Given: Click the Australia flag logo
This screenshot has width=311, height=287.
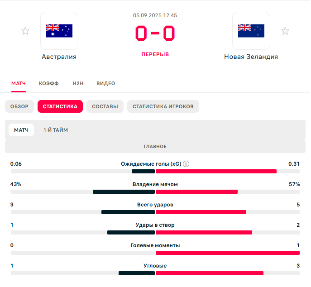Looking at the screenshot, I should (59, 31).
